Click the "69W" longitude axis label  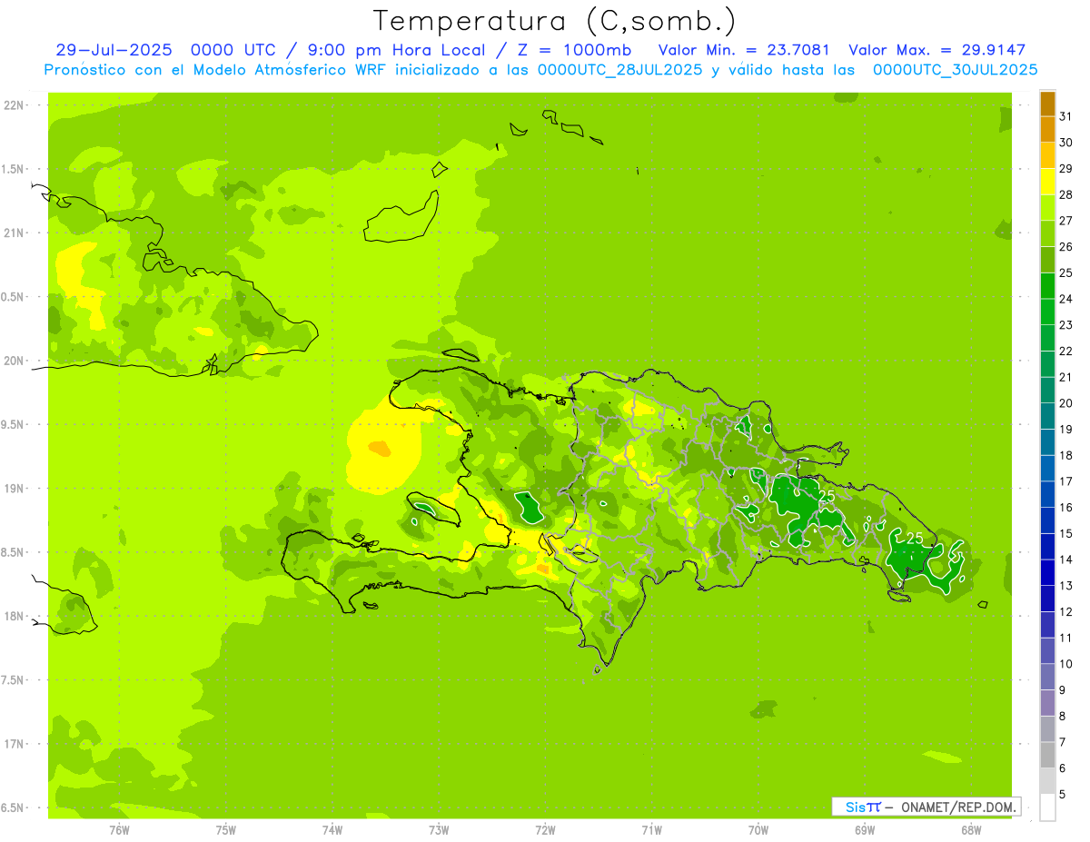[x=865, y=829]
